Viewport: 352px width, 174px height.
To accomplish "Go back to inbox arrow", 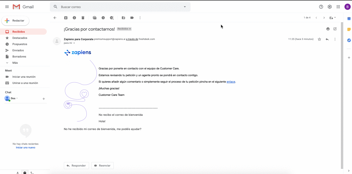I will click(55, 18).
